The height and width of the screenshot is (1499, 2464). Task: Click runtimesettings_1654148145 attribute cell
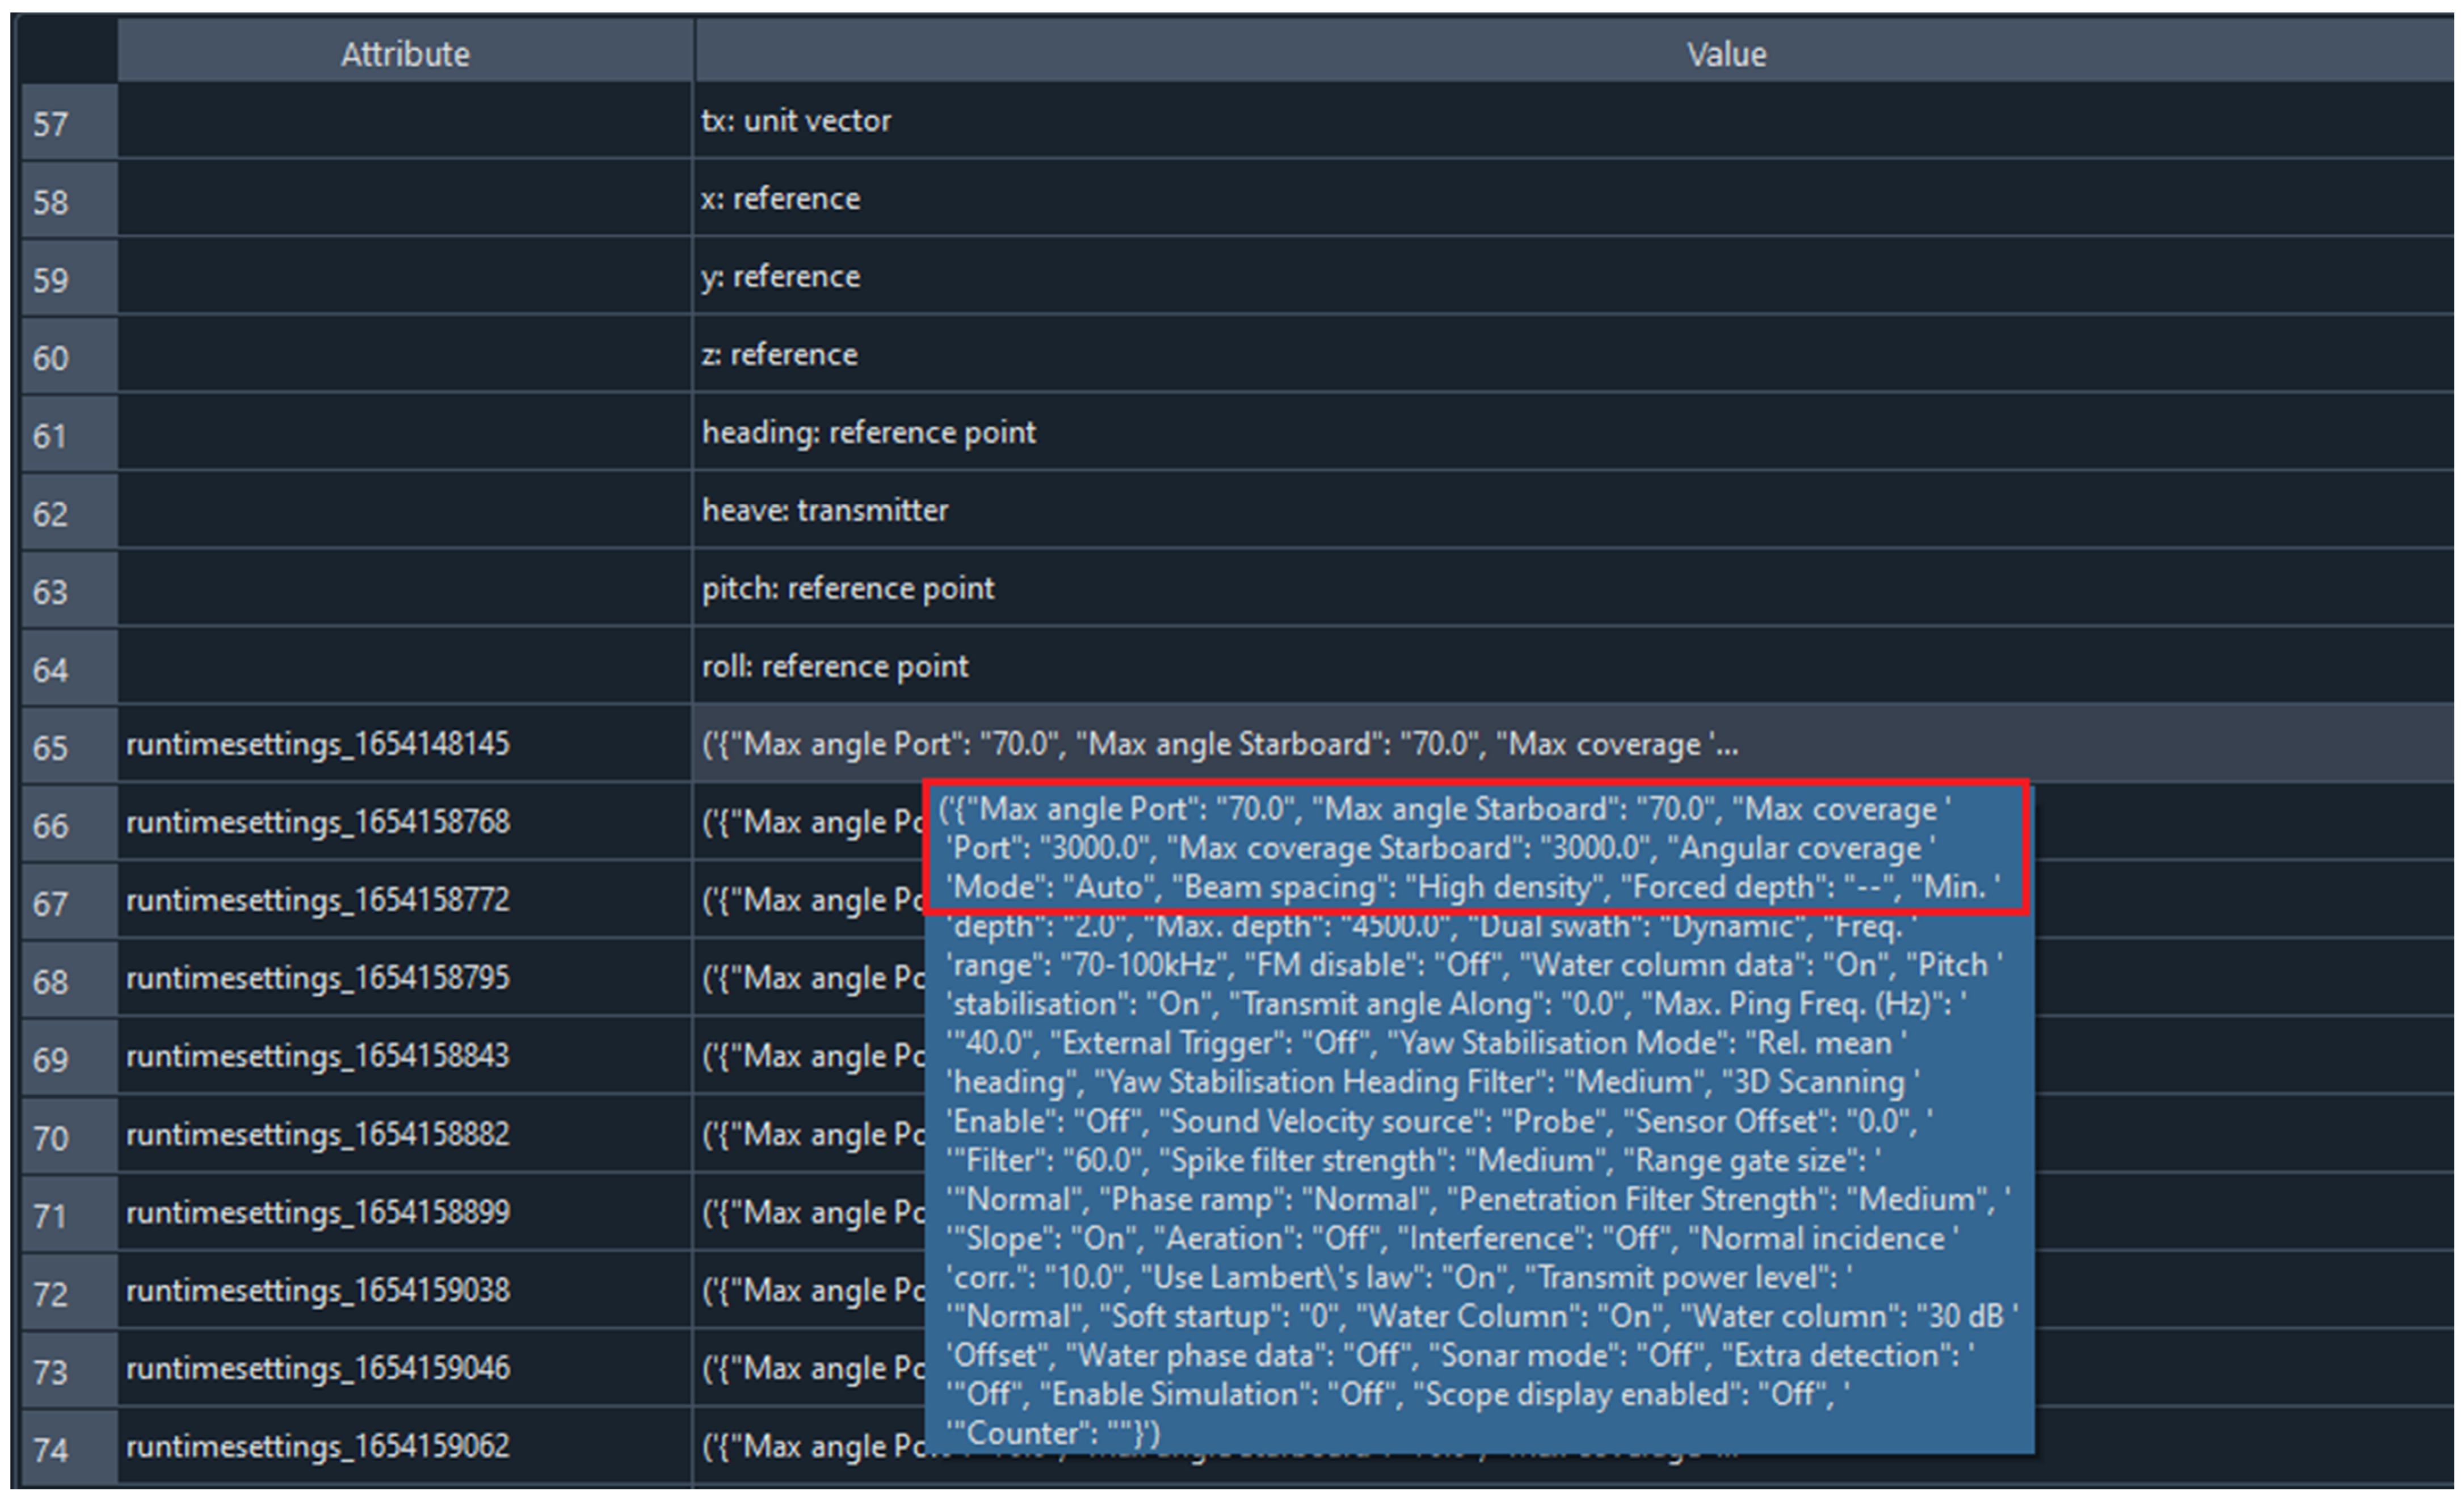point(318,744)
